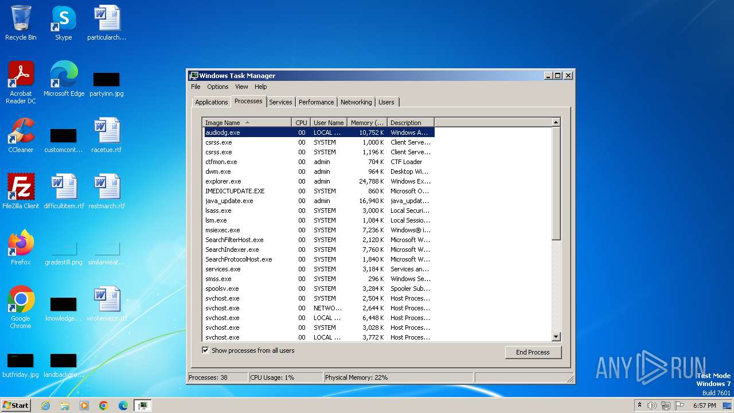Switch to the Applications tab

click(x=211, y=102)
